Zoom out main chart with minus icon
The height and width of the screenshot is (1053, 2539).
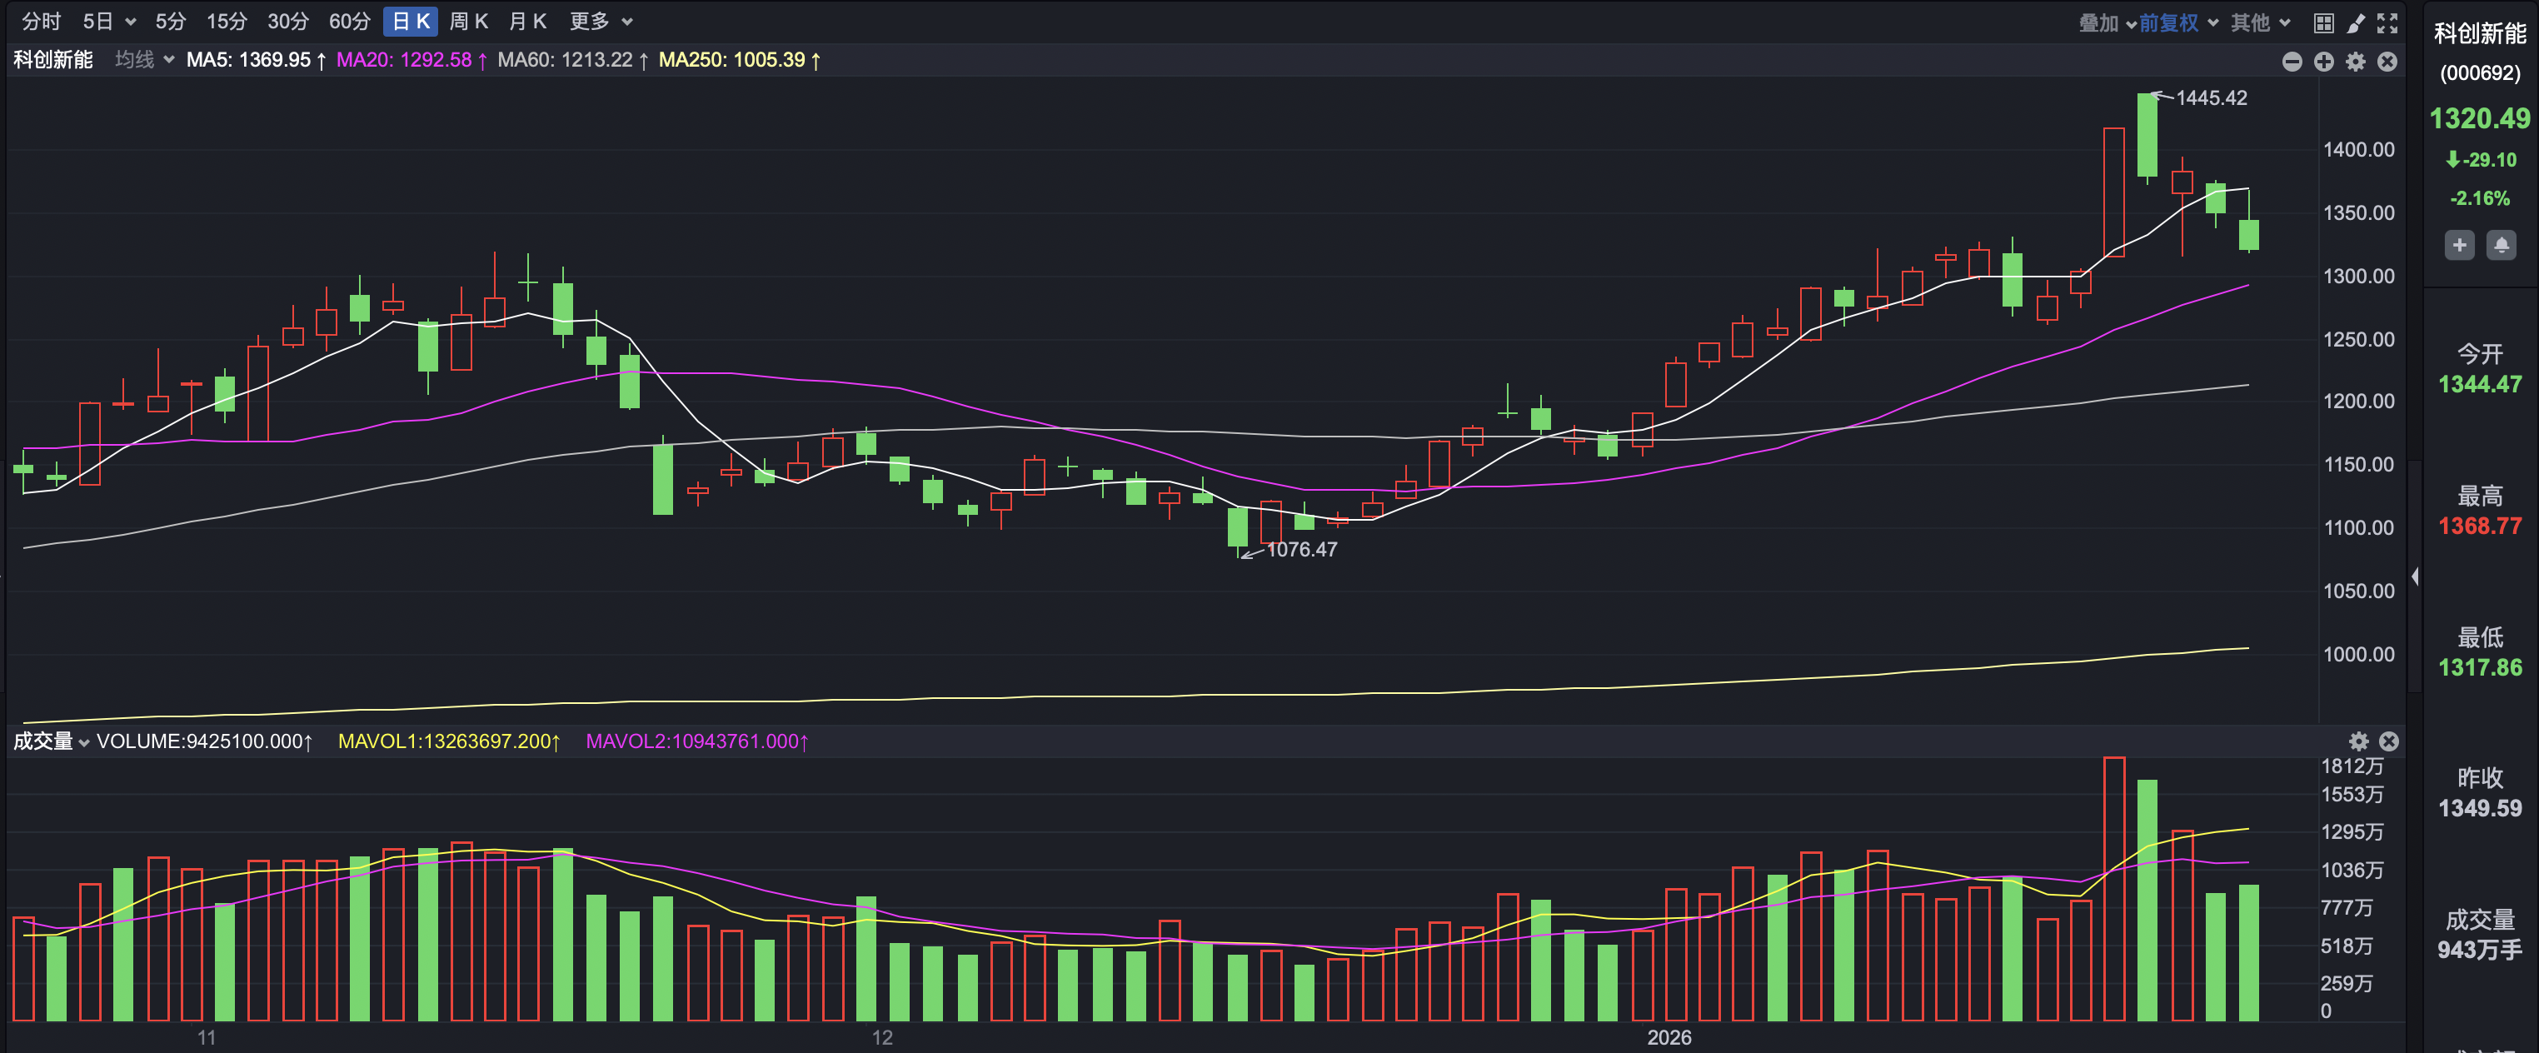pos(2292,61)
